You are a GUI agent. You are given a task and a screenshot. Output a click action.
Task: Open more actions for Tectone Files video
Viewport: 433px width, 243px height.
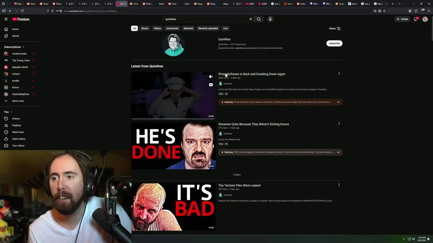pos(339,185)
